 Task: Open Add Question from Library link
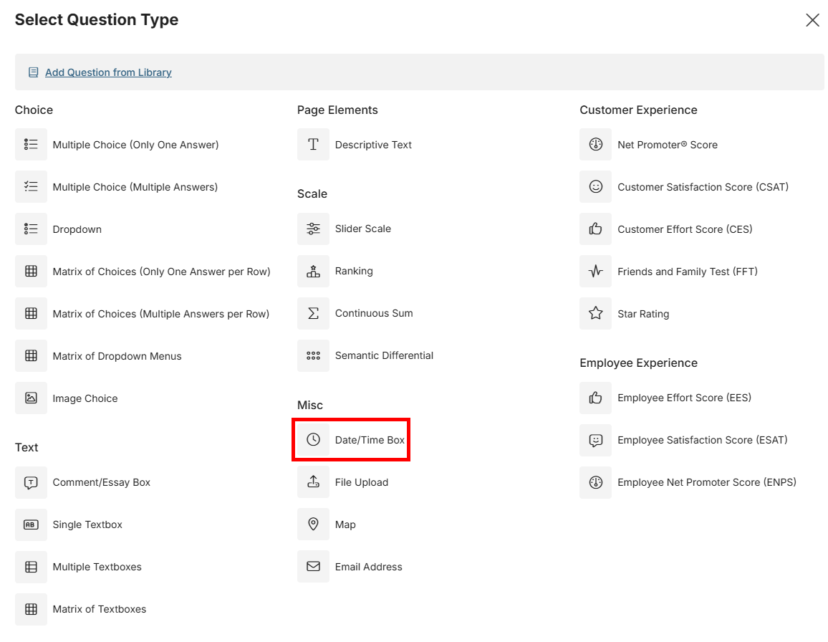[108, 72]
